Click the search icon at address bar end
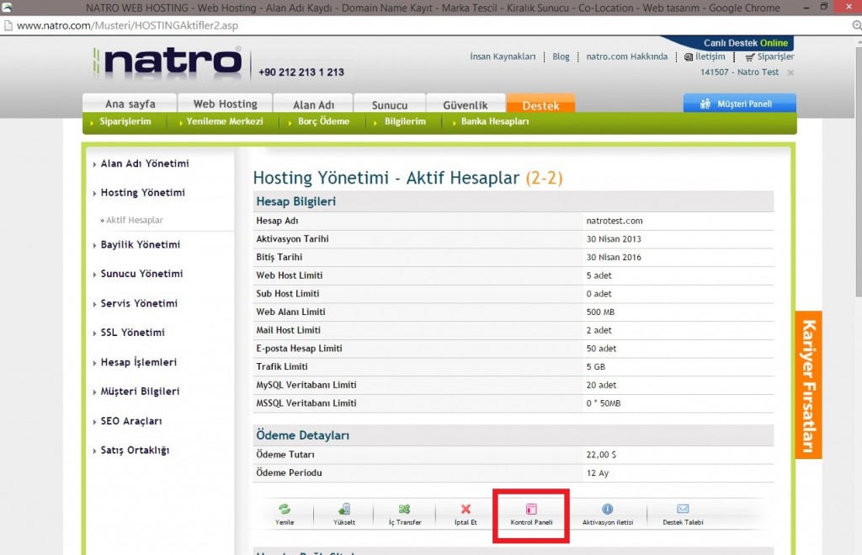Image resolution: width=862 pixels, height=555 pixels. [856, 25]
